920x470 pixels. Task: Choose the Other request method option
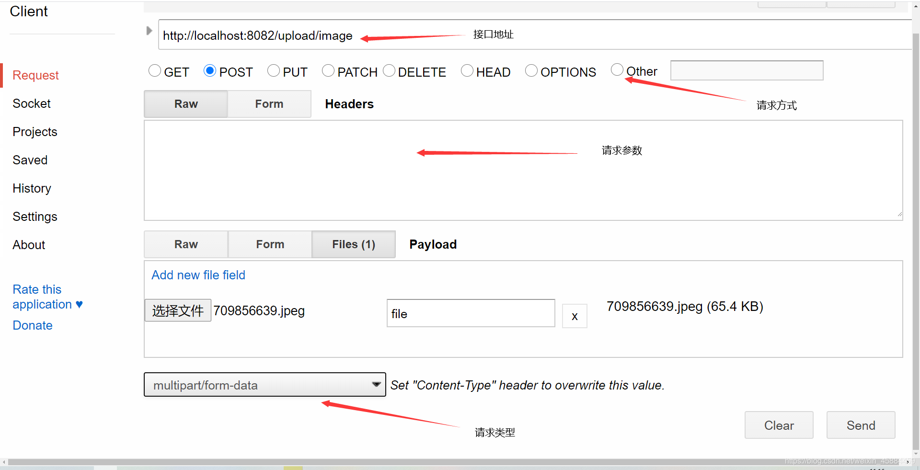coord(617,69)
